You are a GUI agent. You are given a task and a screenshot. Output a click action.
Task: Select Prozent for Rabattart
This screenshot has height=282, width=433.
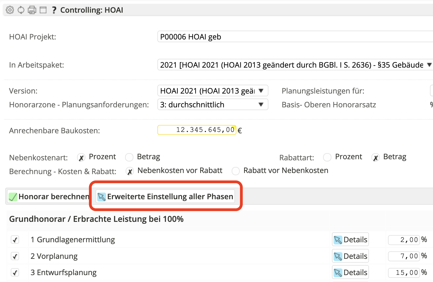[327, 157]
